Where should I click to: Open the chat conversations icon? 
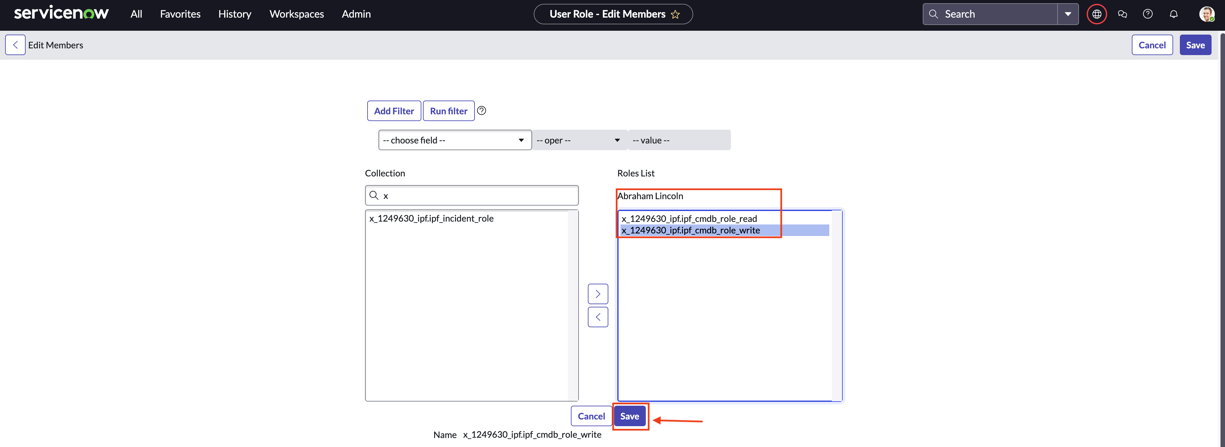pyautogui.click(x=1122, y=14)
